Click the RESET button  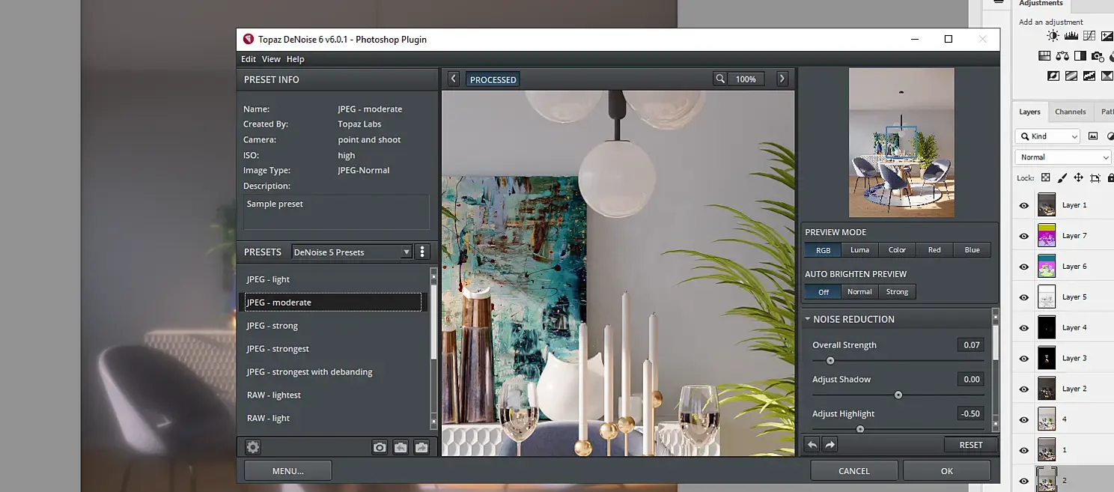click(x=971, y=445)
